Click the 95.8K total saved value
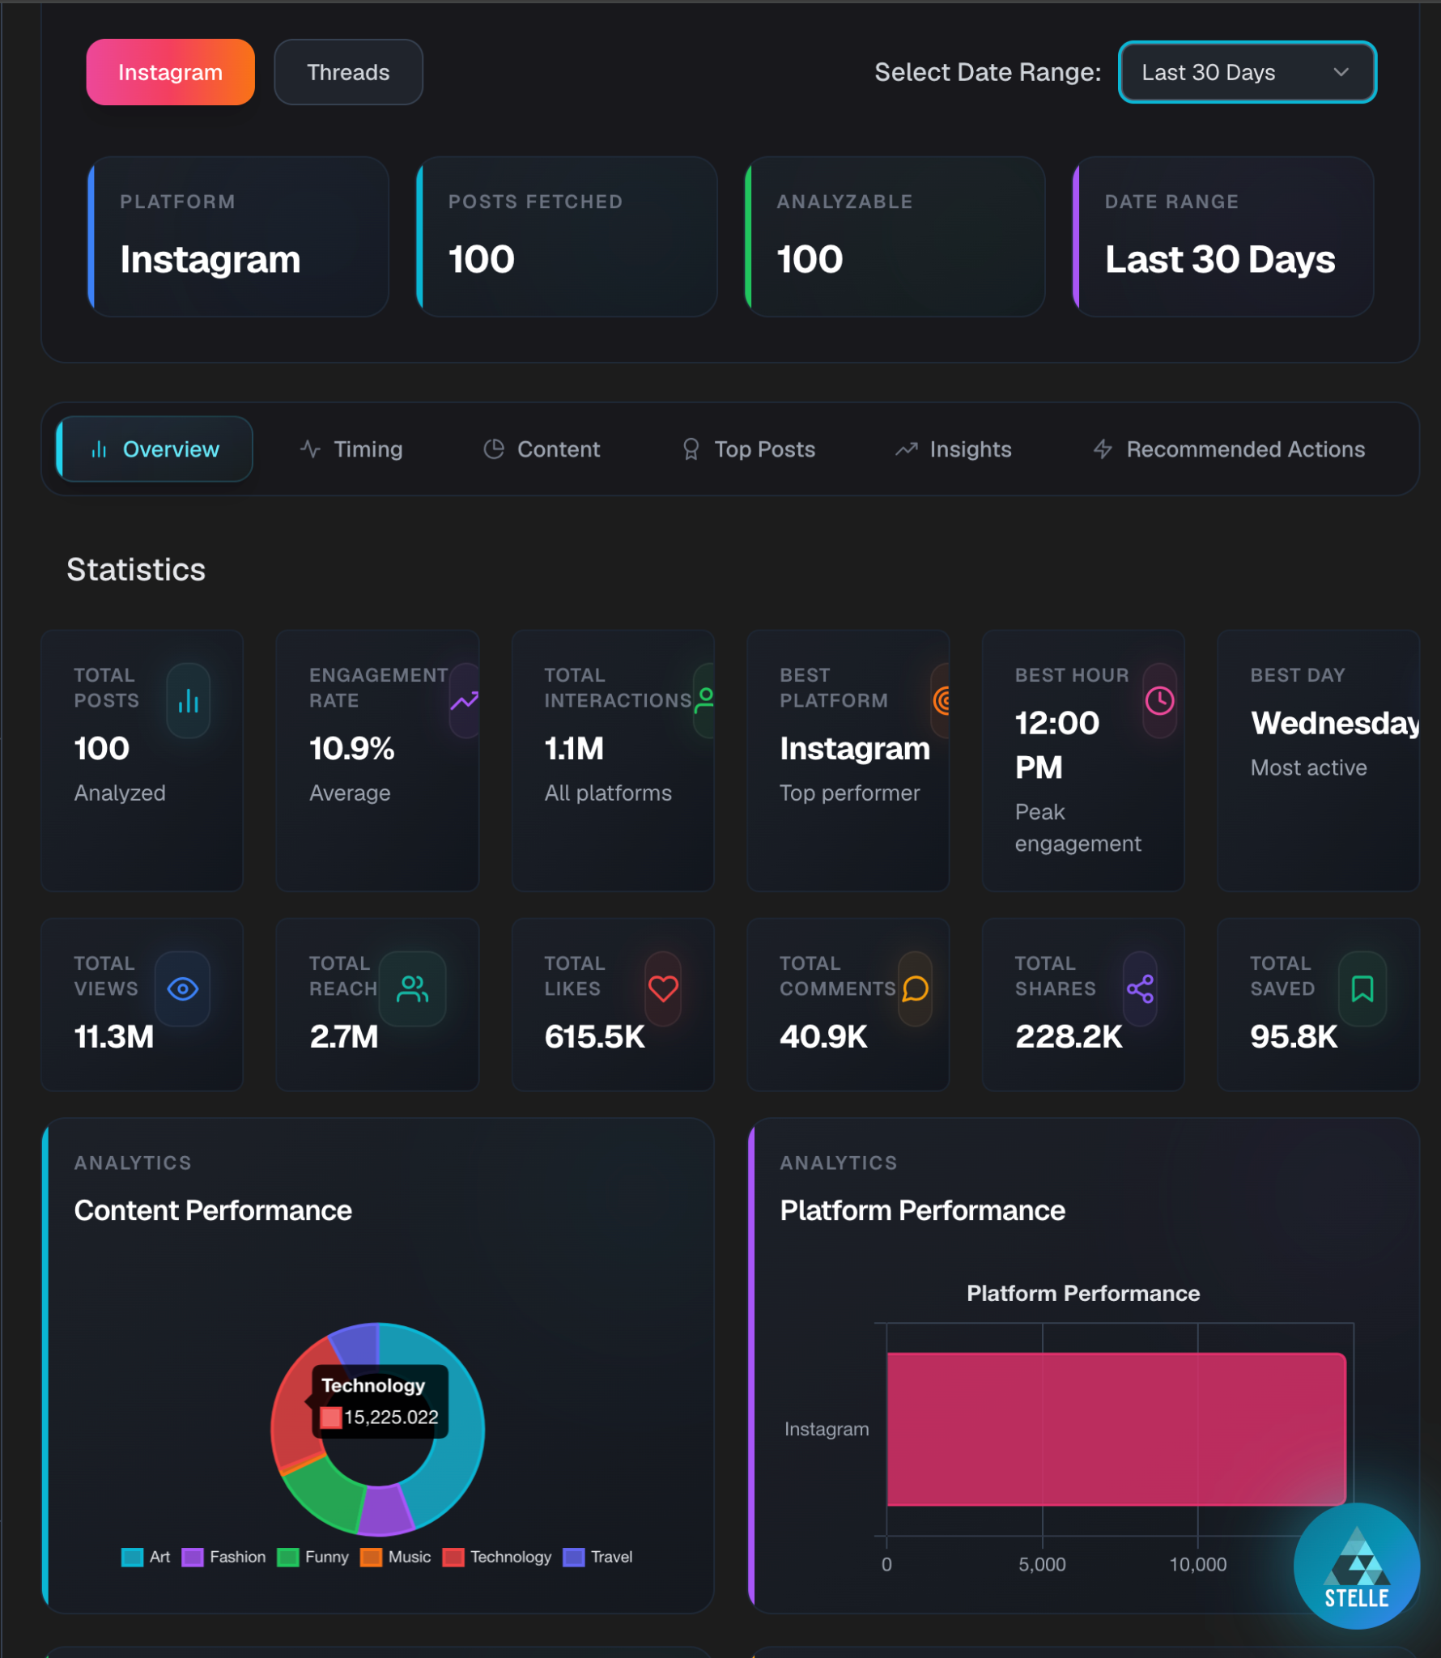This screenshot has height=1658, width=1441. pyautogui.click(x=1294, y=1037)
